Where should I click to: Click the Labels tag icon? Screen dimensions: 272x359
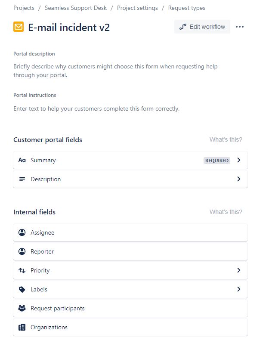pos(22,289)
